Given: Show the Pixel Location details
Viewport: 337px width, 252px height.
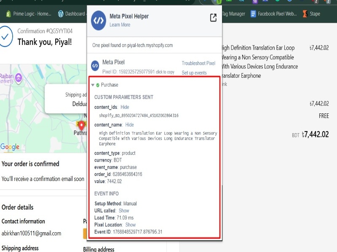Looking at the screenshot, I should pyautogui.click(x=131, y=225).
